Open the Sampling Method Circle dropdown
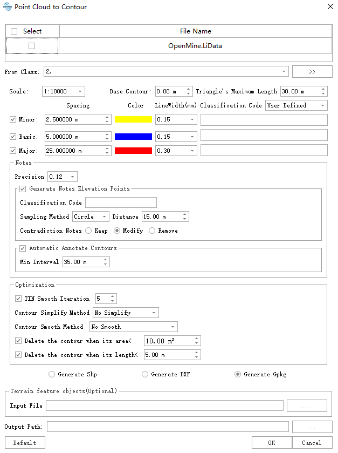338x453 pixels. pyautogui.click(x=91, y=217)
